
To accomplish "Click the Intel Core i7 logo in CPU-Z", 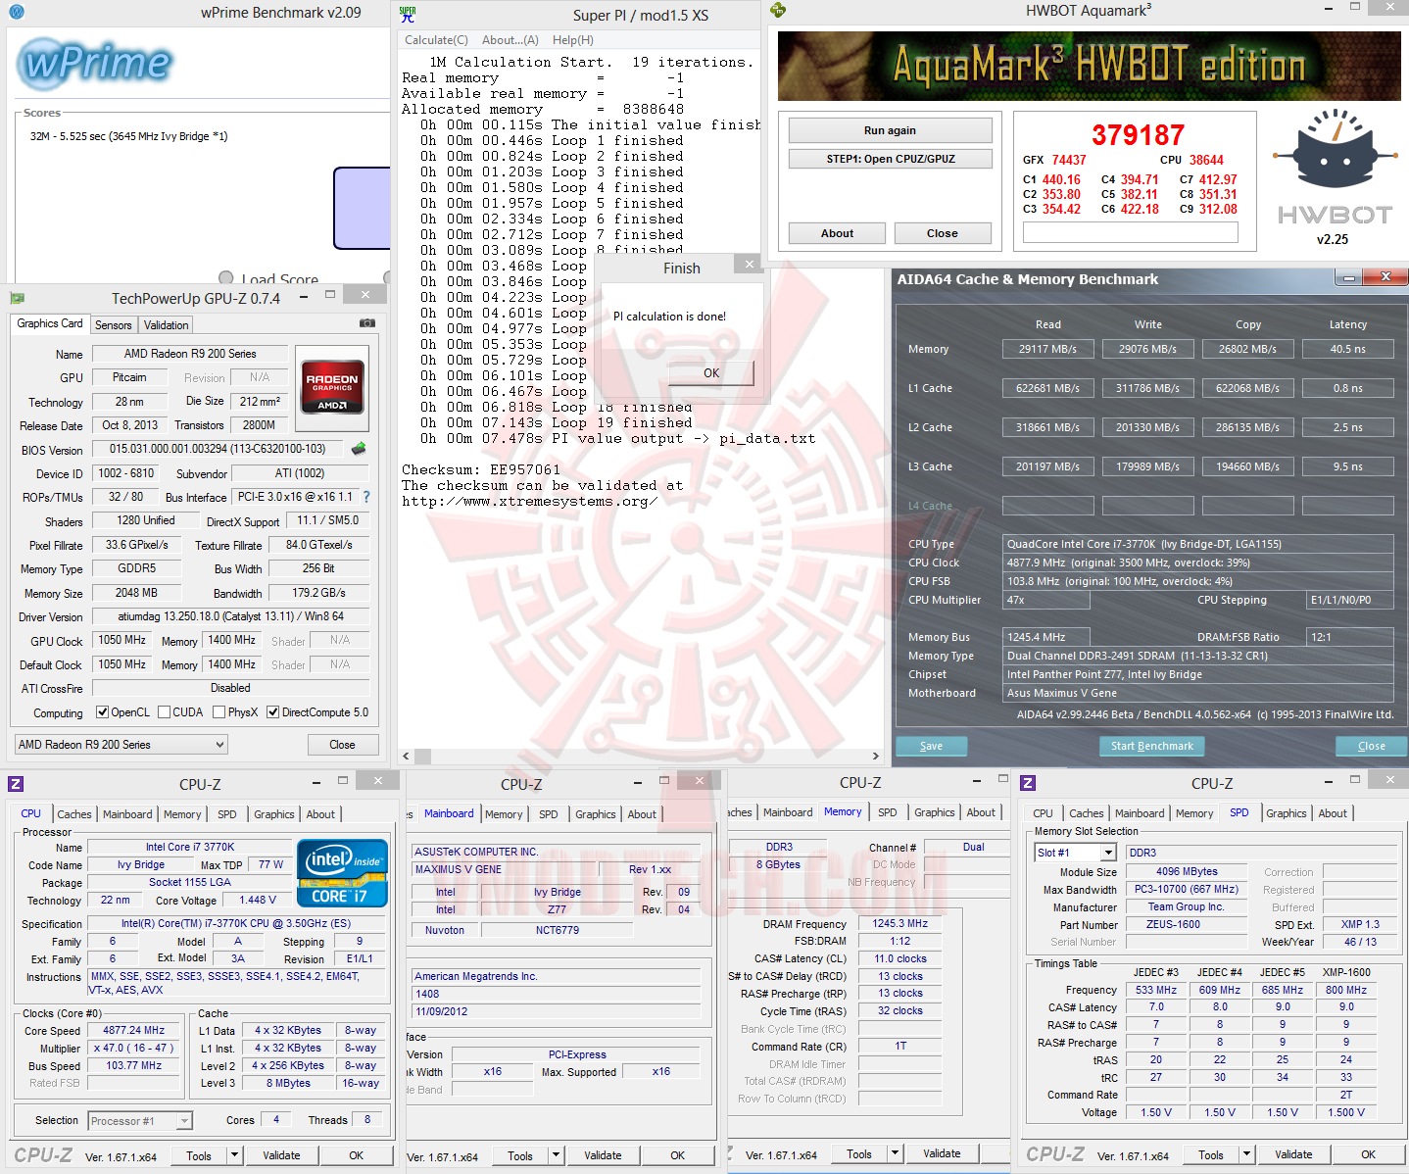I will (x=342, y=872).
